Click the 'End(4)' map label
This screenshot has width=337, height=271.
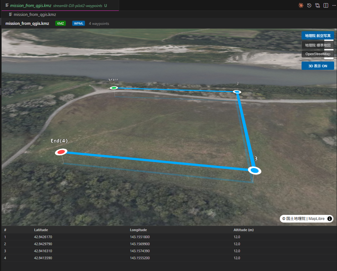click(x=59, y=141)
